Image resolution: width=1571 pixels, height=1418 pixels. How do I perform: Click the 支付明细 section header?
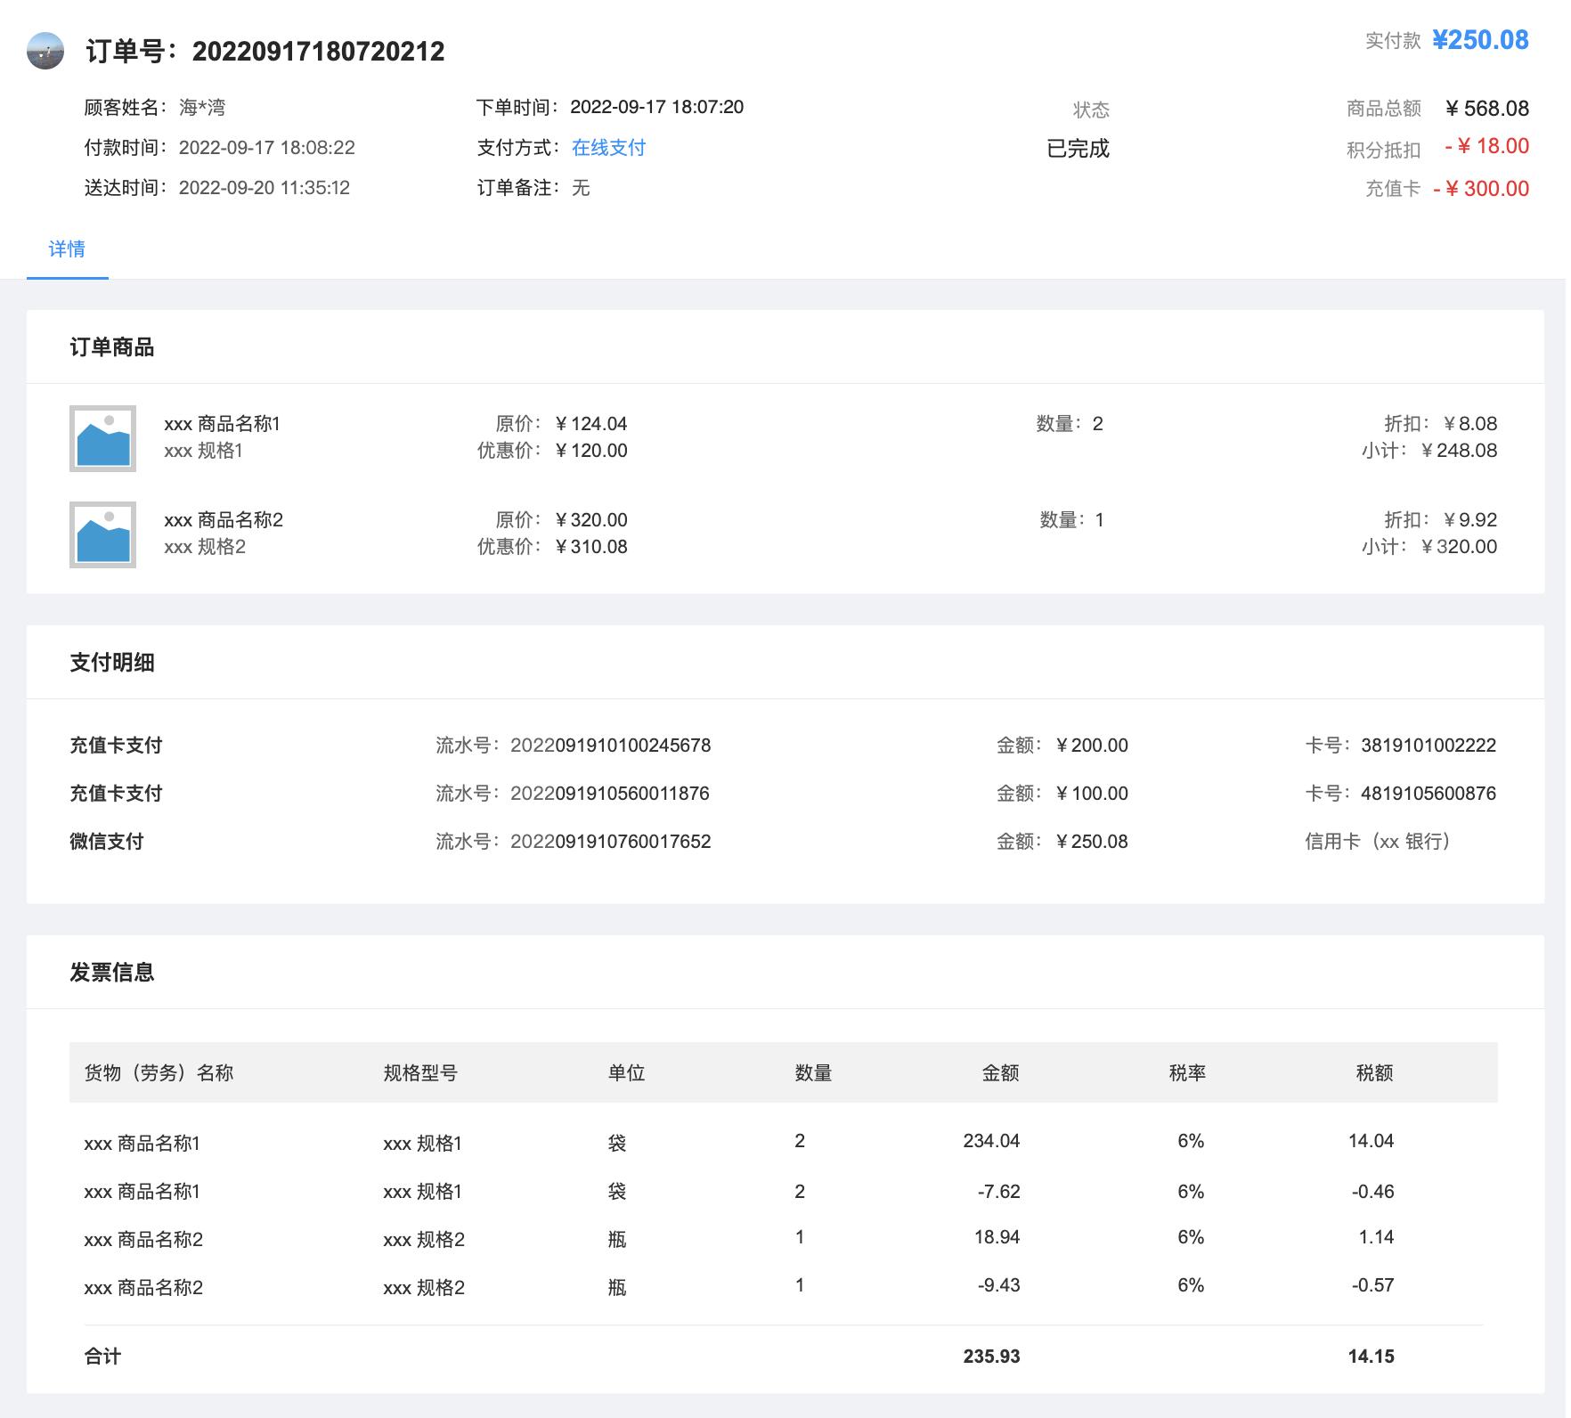pyautogui.click(x=111, y=663)
